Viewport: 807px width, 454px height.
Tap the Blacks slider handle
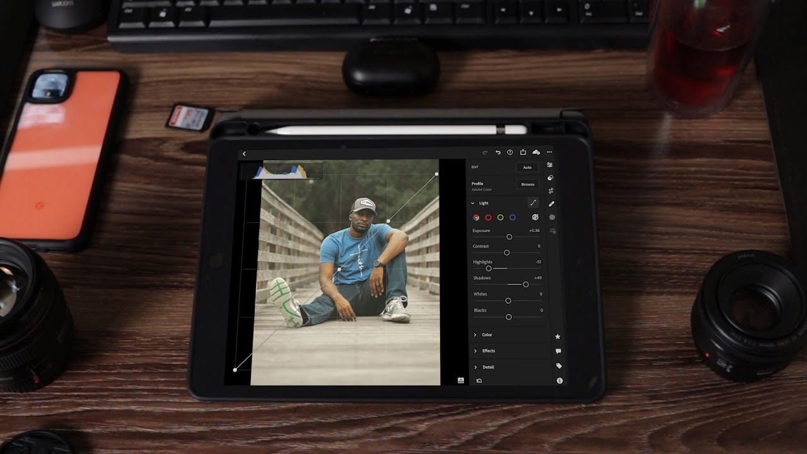(x=509, y=317)
